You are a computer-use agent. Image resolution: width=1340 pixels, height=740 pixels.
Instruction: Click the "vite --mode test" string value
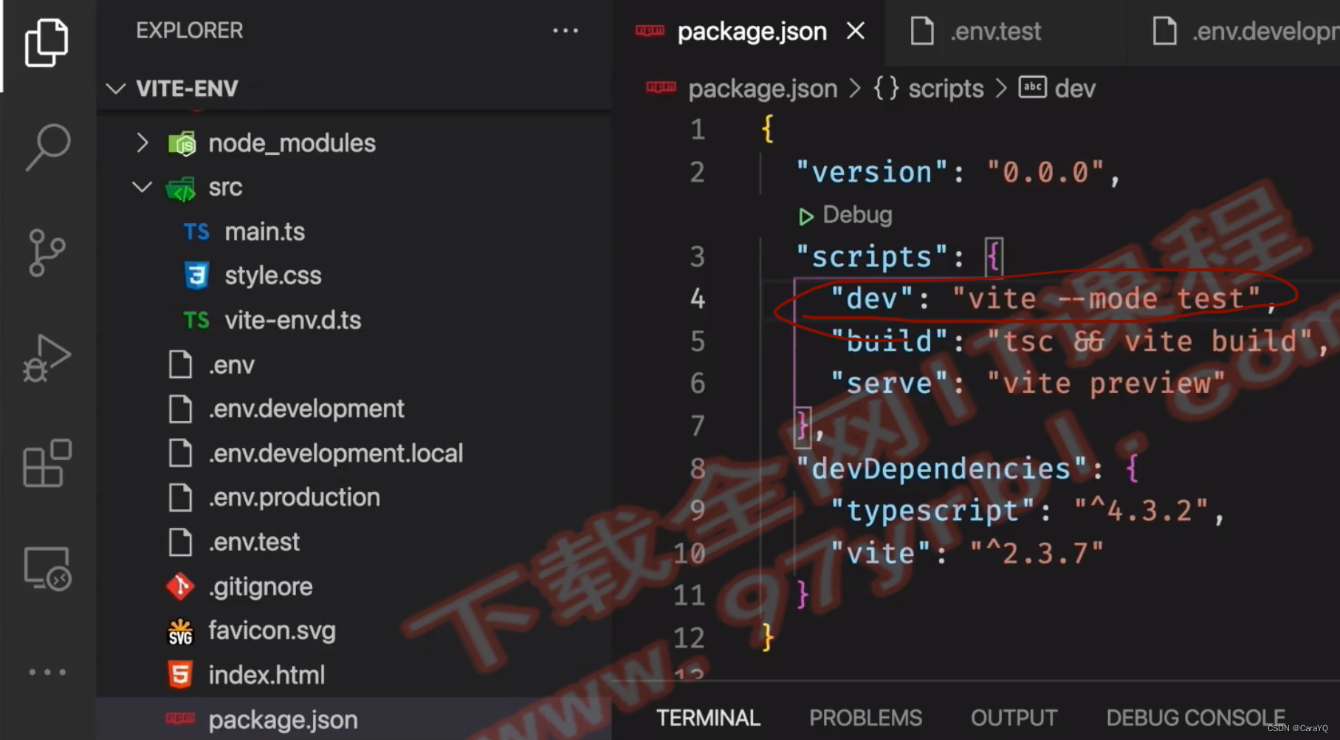pyautogui.click(x=1106, y=299)
